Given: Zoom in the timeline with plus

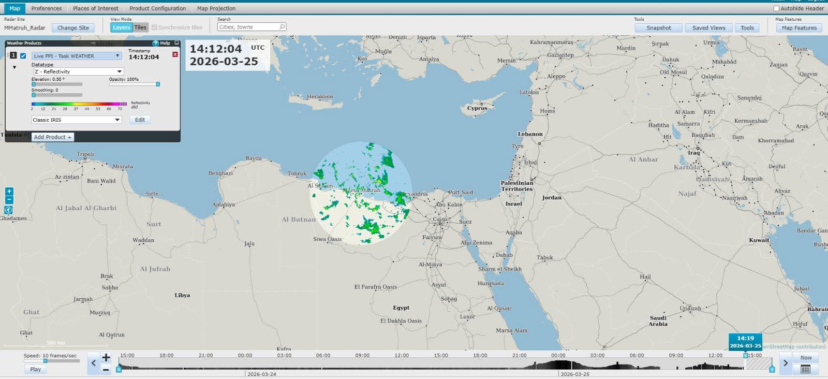Looking at the screenshot, I should (106, 357).
